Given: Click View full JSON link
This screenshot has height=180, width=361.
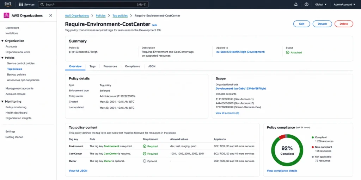Looking at the screenshot, I should (x=78, y=171).
